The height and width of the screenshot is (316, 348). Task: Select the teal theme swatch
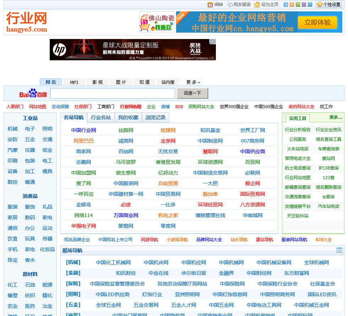(310, 5)
